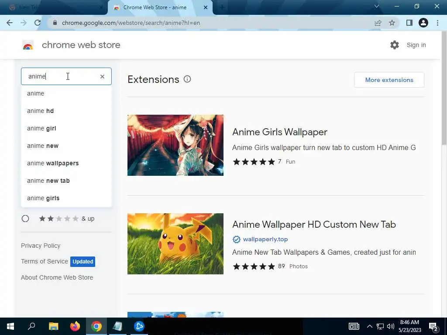Open Anime Wallpaper HD Custom New Tab title
447x335 pixels.
(x=314, y=225)
